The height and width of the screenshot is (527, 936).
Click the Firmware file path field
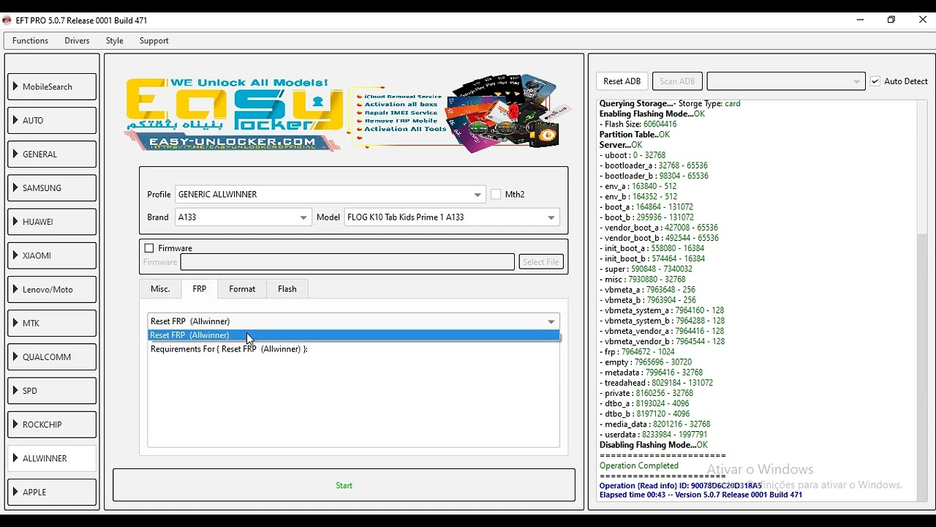tap(347, 262)
